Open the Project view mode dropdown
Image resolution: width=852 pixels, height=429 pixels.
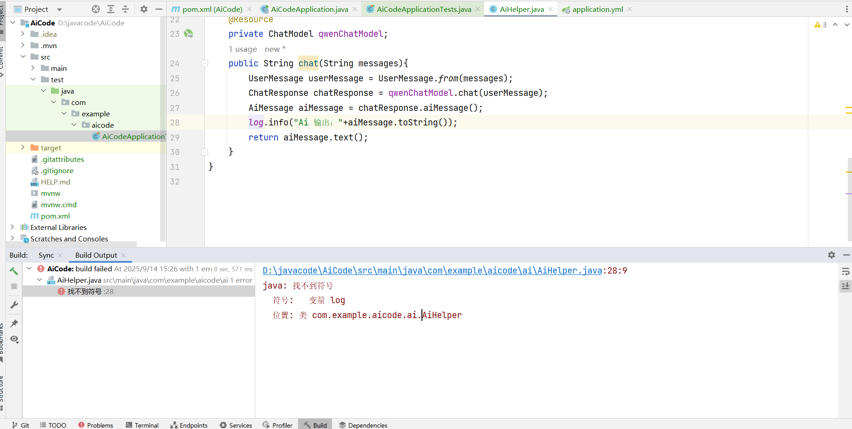pyautogui.click(x=59, y=9)
